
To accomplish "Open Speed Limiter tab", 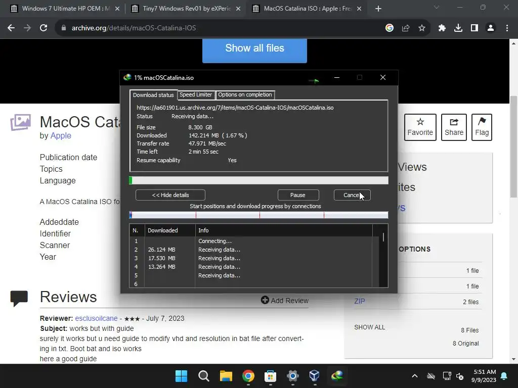I will (196, 94).
